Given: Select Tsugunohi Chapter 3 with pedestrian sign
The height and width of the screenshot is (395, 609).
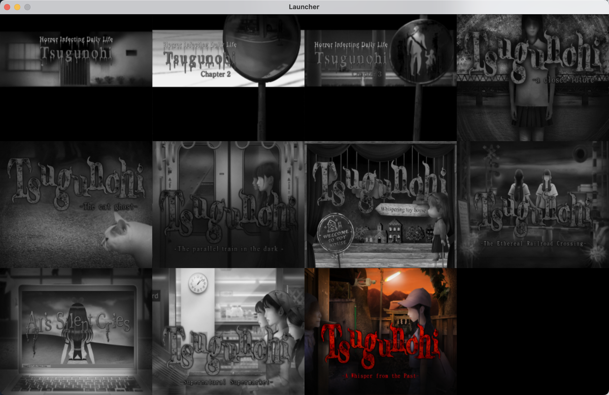Looking at the screenshot, I should 380,78.
